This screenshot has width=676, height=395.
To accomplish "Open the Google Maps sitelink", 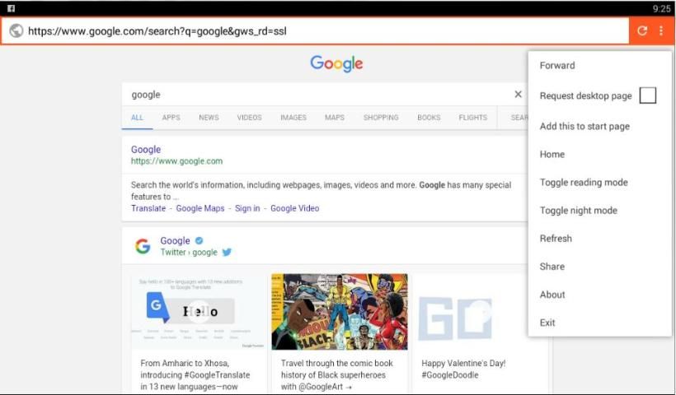I will click(200, 208).
